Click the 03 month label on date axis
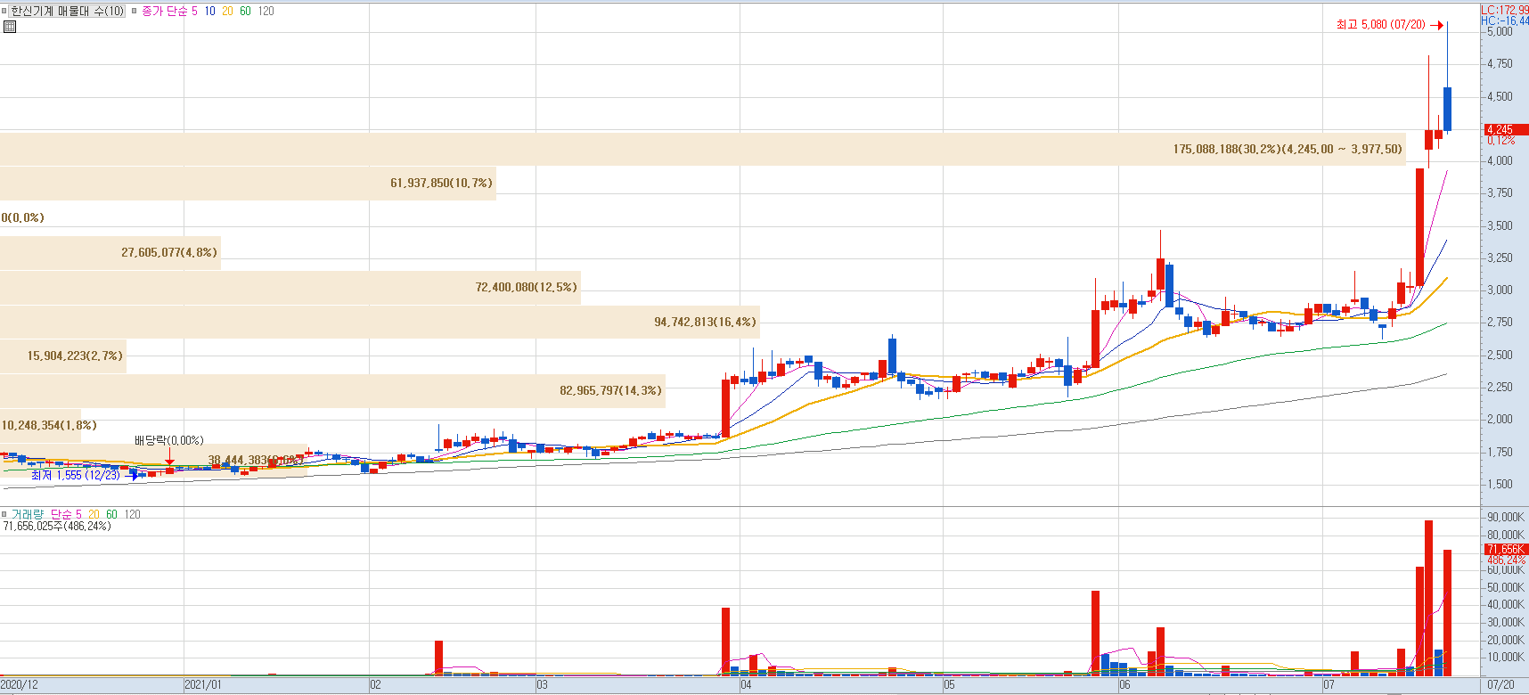Screen dimensions: 1529x695 point(543,685)
